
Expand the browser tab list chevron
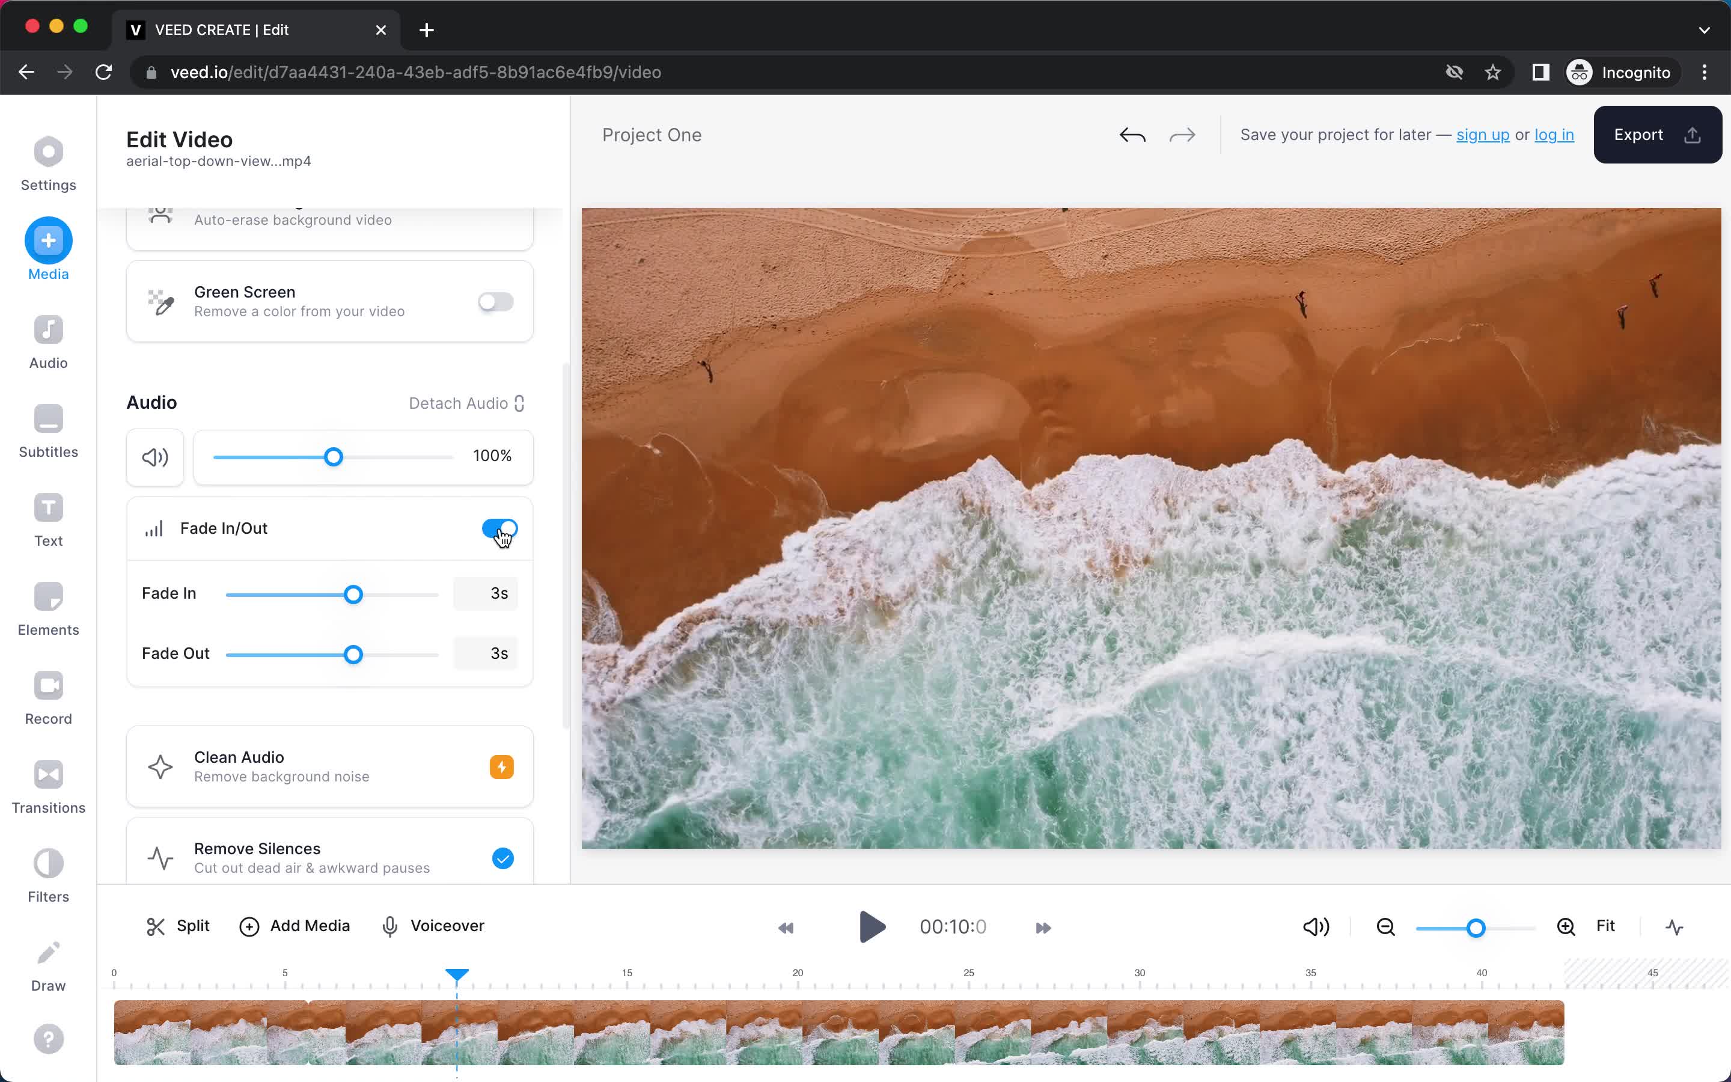pos(1705,29)
